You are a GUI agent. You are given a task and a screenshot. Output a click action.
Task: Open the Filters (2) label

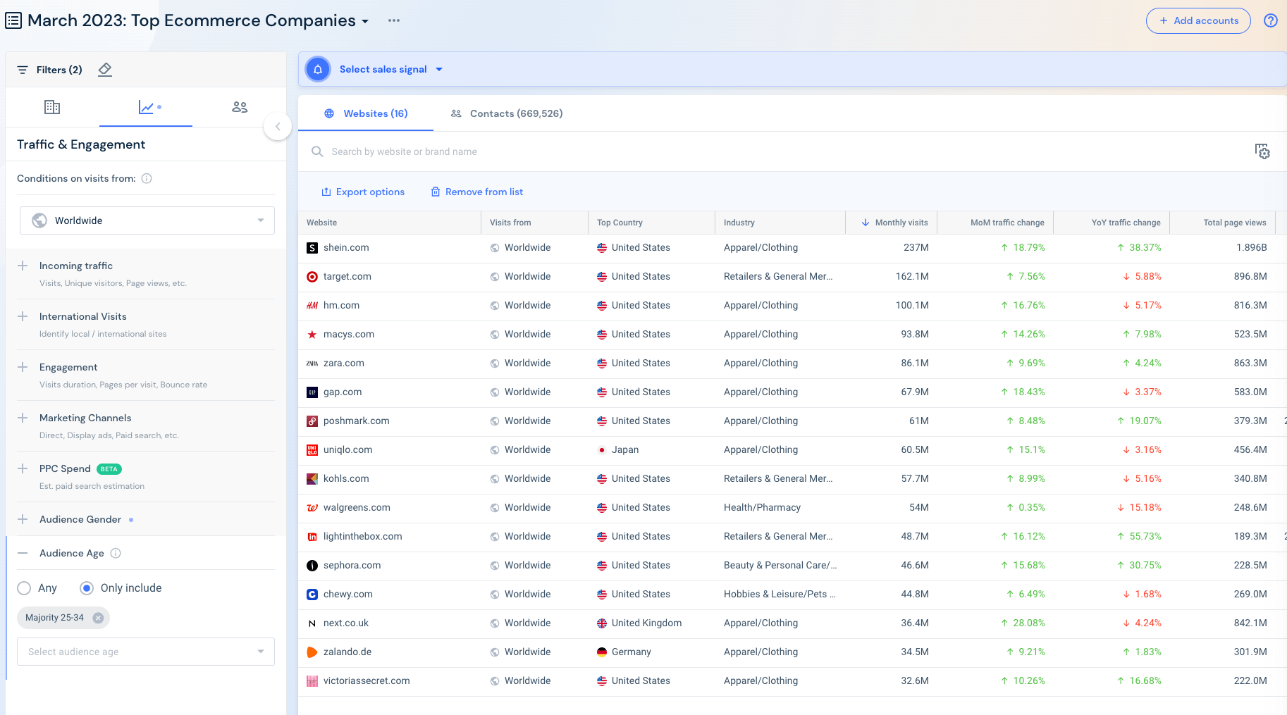click(x=59, y=70)
